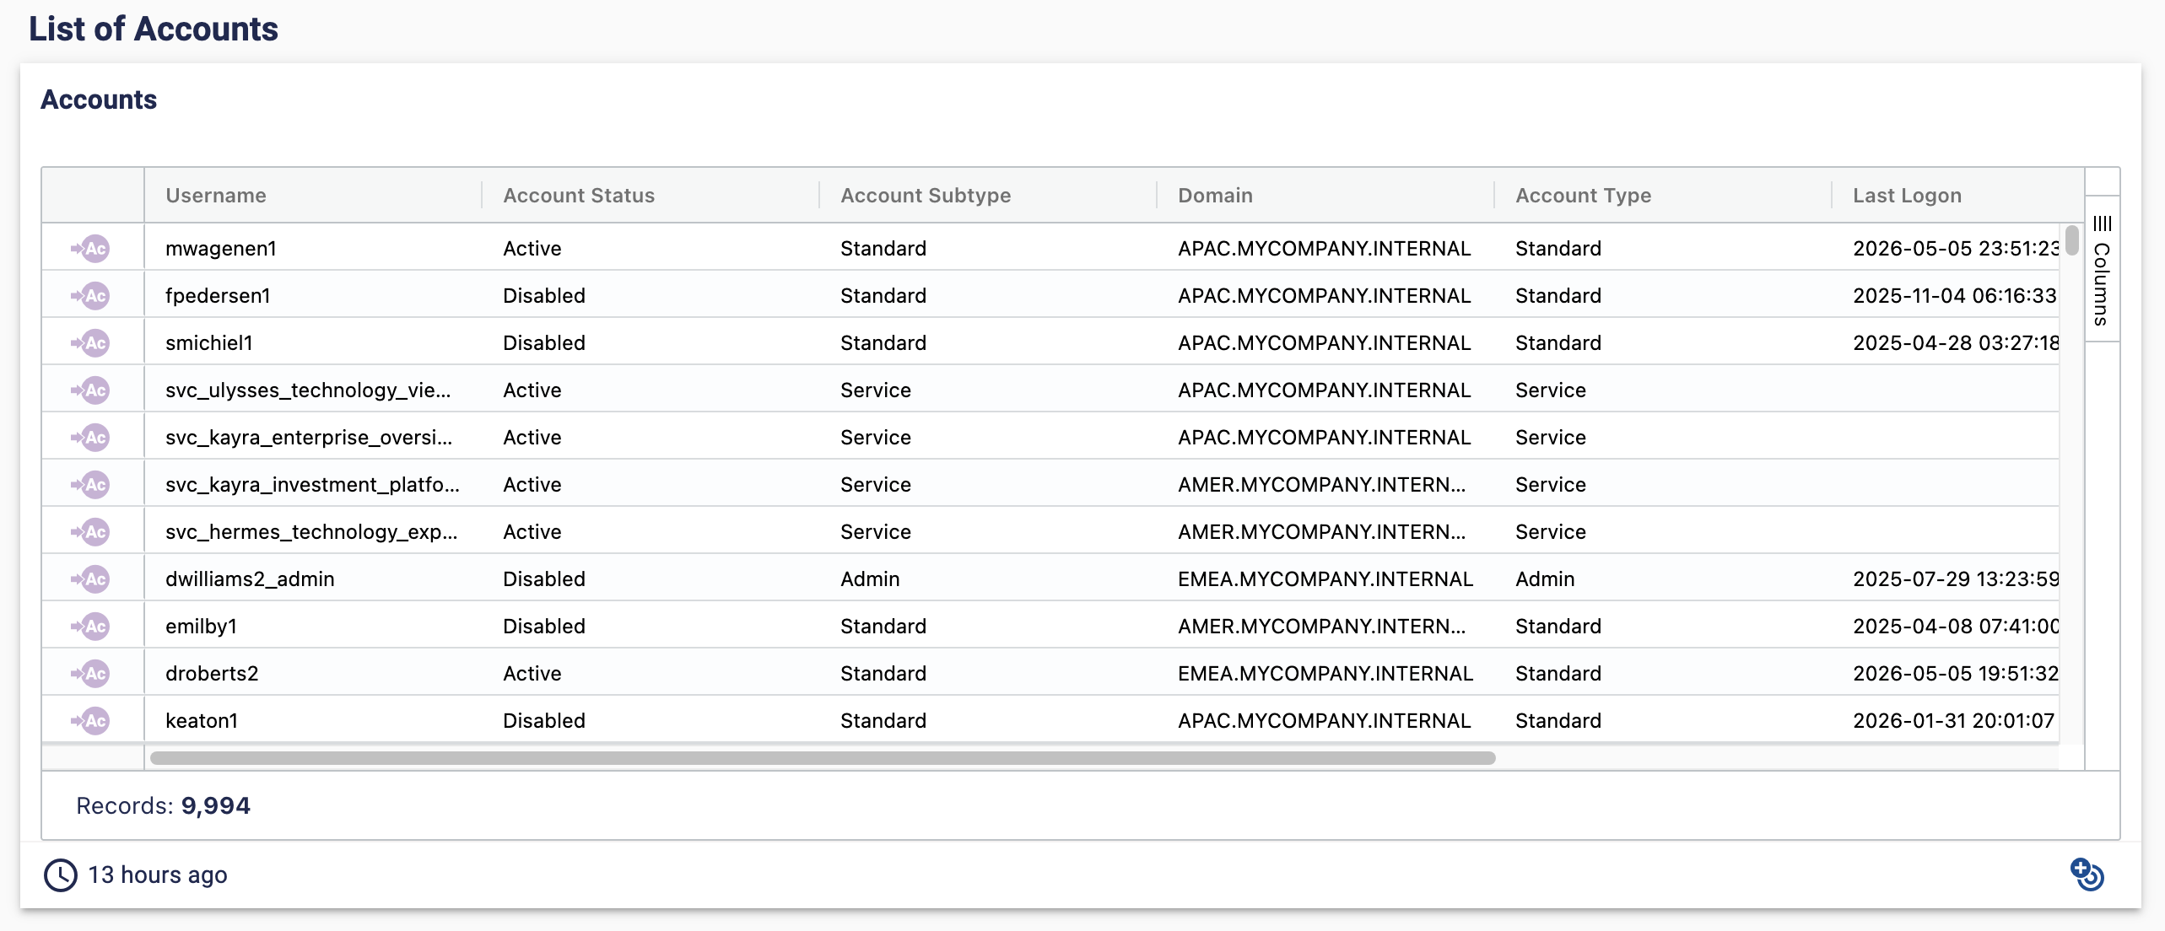Click Service account type for svc_hermes row
The width and height of the screenshot is (2165, 931).
click(1551, 532)
